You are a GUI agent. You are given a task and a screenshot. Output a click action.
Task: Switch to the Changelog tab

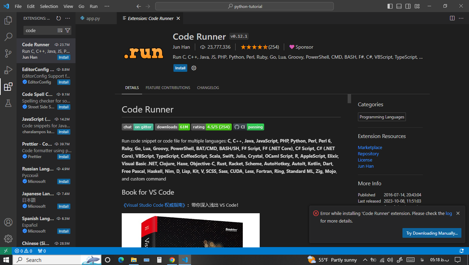pyautogui.click(x=208, y=88)
